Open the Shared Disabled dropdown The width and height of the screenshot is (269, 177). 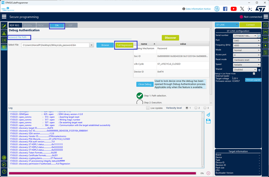[x=245, y=69]
